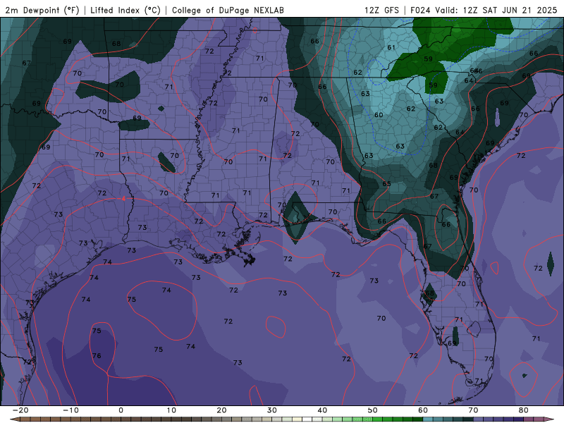The image size is (564, 423).
Task: Click the -20 label on the color scale
Action: coord(20,410)
